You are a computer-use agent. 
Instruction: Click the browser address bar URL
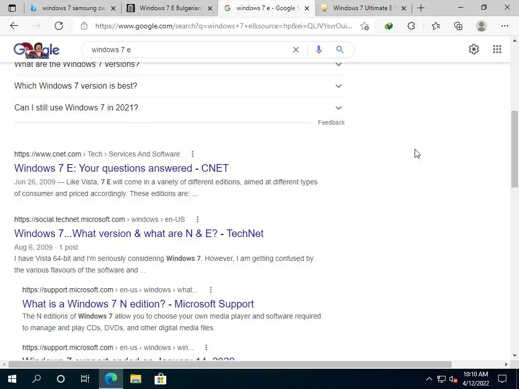pos(224,26)
